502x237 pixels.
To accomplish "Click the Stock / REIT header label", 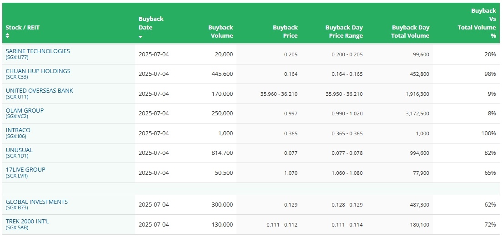I will [x=23, y=28].
